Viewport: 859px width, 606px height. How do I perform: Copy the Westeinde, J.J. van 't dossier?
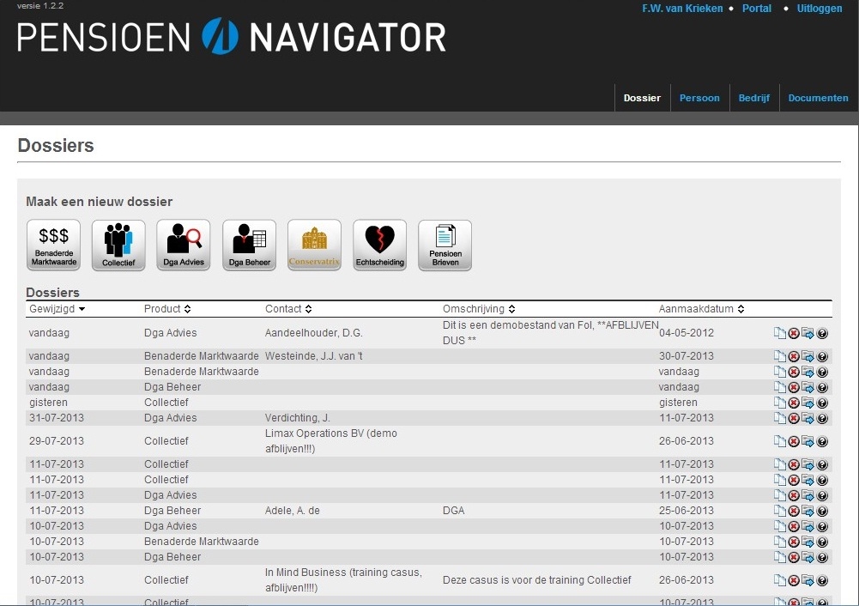pyautogui.click(x=779, y=356)
